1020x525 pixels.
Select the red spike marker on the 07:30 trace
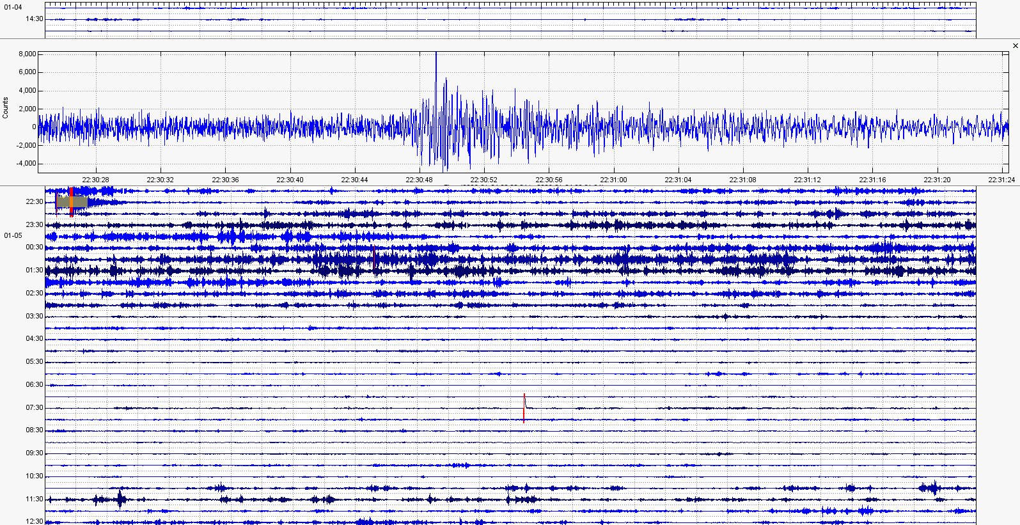pyautogui.click(x=524, y=408)
